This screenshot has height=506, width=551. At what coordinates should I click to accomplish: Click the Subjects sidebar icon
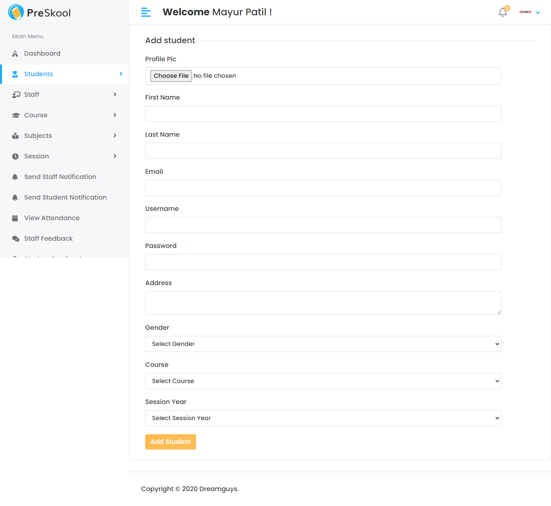point(15,135)
